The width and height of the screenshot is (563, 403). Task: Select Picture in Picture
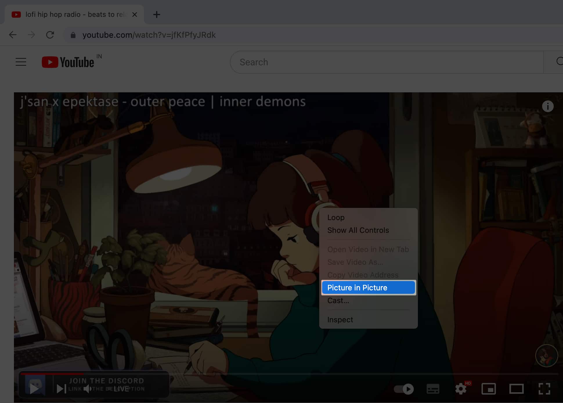tap(368, 288)
